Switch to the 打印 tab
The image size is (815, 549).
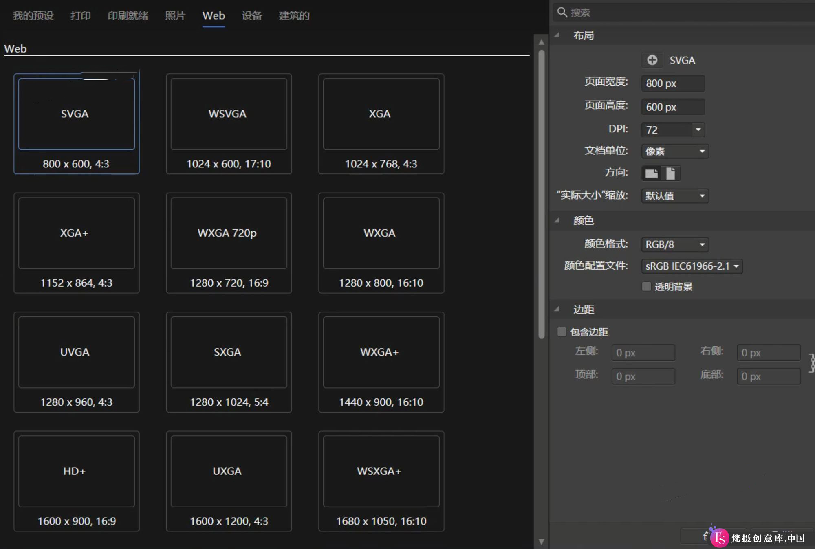click(x=80, y=15)
